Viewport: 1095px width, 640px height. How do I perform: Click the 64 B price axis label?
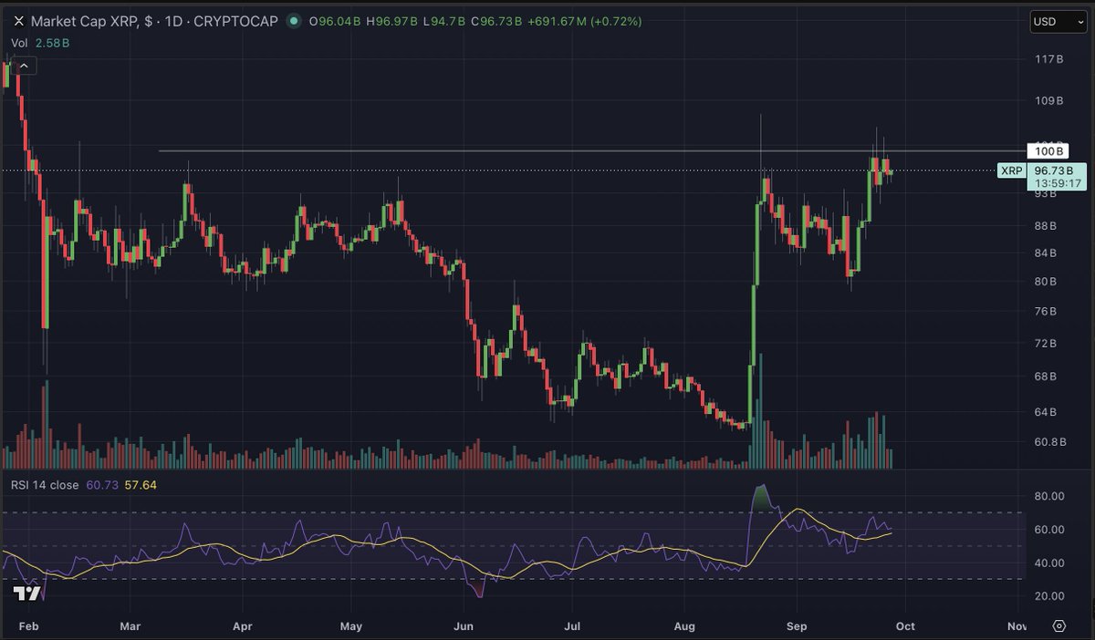pos(1046,412)
